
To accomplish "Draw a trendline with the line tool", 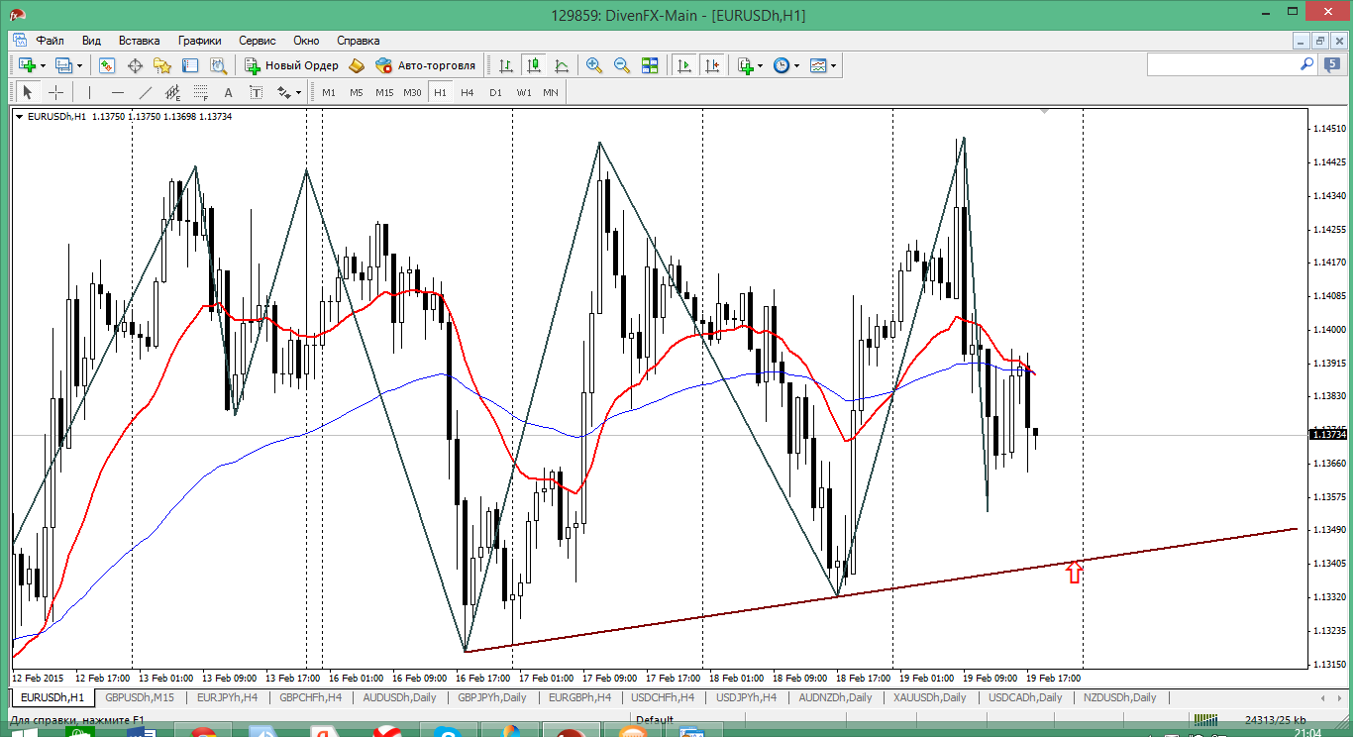I will tap(146, 92).
